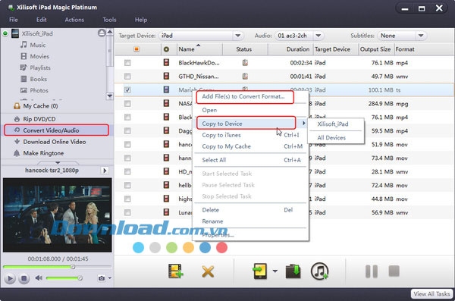Sort list by Name column header
Screen dimensions: 455x301
point(199,49)
